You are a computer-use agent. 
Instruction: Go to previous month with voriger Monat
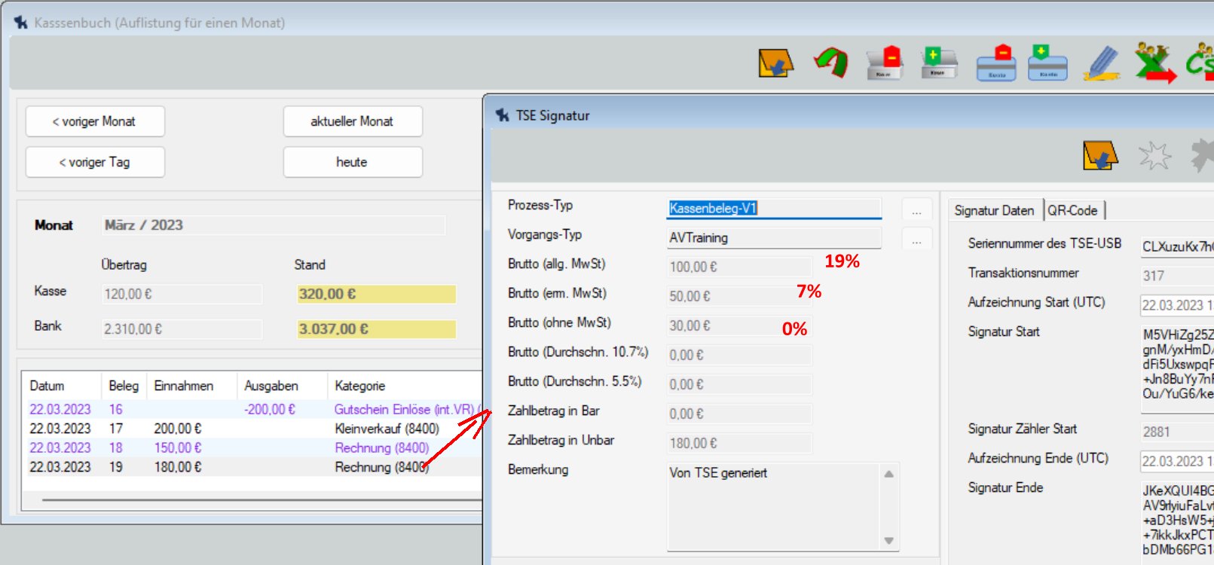pyautogui.click(x=95, y=121)
